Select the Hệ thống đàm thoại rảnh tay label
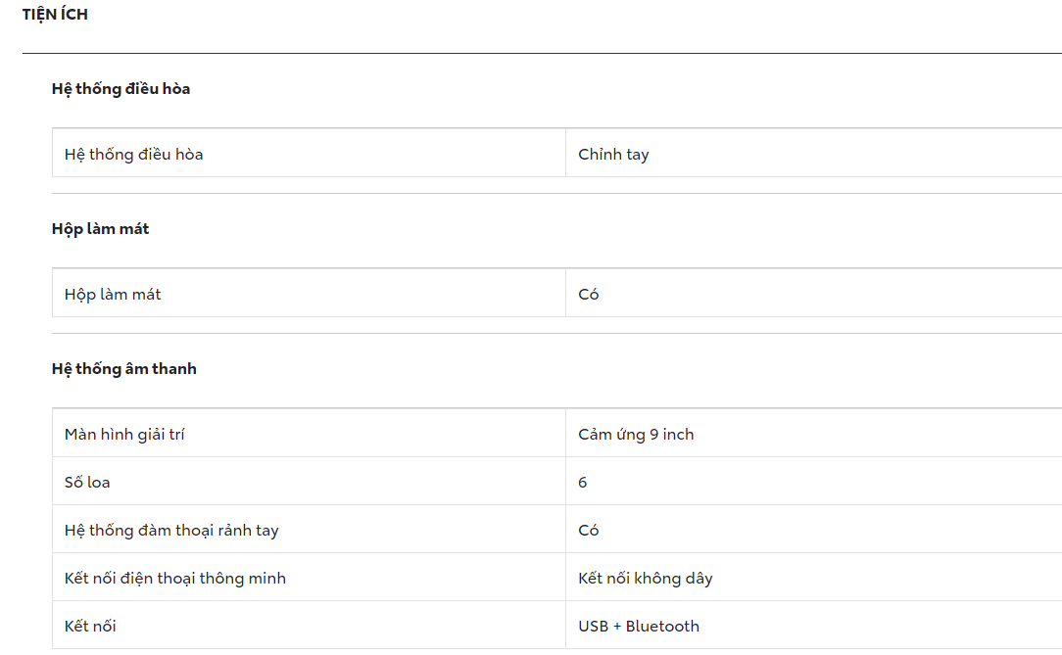 [171, 531]
